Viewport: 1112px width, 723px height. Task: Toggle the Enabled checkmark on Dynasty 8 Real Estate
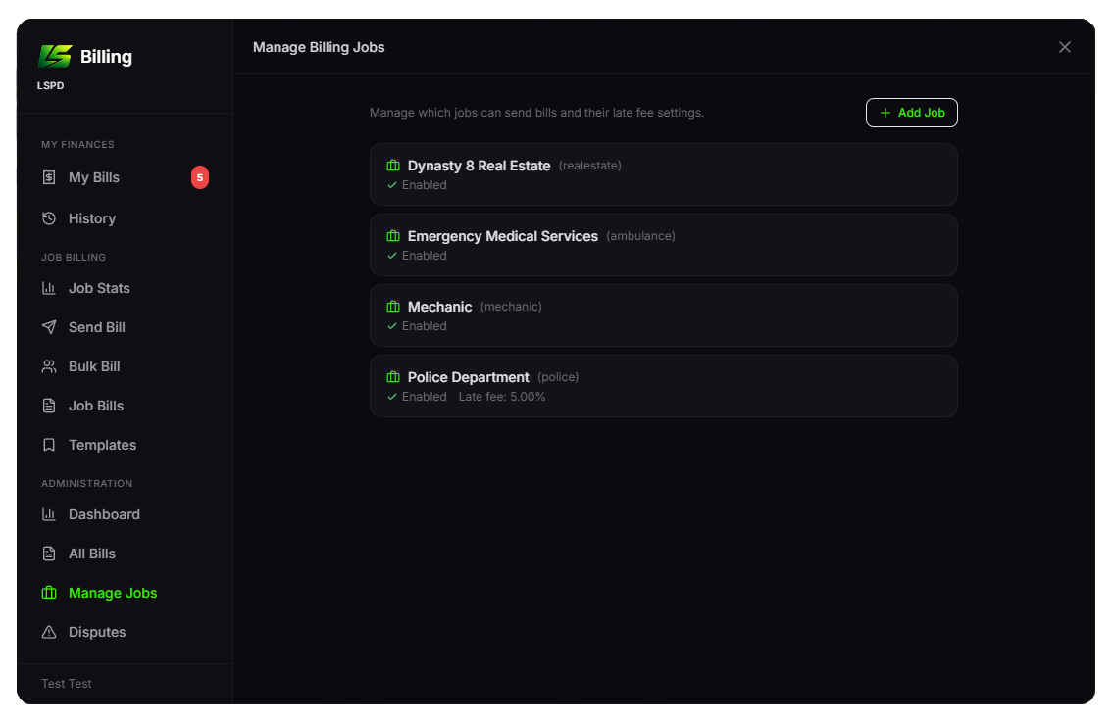(x=391, y=184)
